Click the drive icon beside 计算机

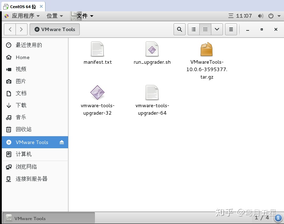pos(9,154)
